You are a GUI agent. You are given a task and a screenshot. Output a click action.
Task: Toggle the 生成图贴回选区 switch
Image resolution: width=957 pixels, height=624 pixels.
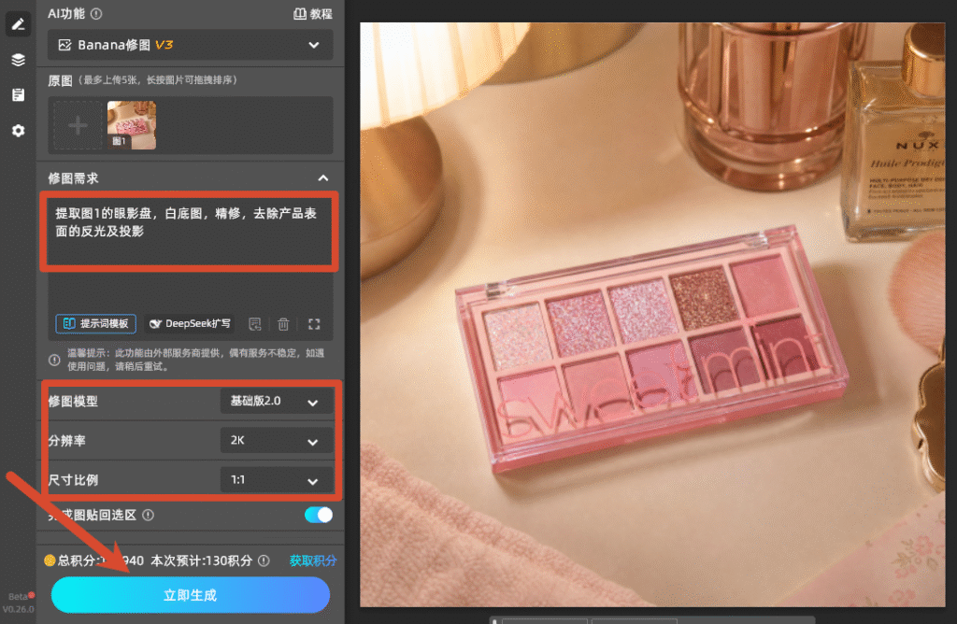(x=319, y=515)
